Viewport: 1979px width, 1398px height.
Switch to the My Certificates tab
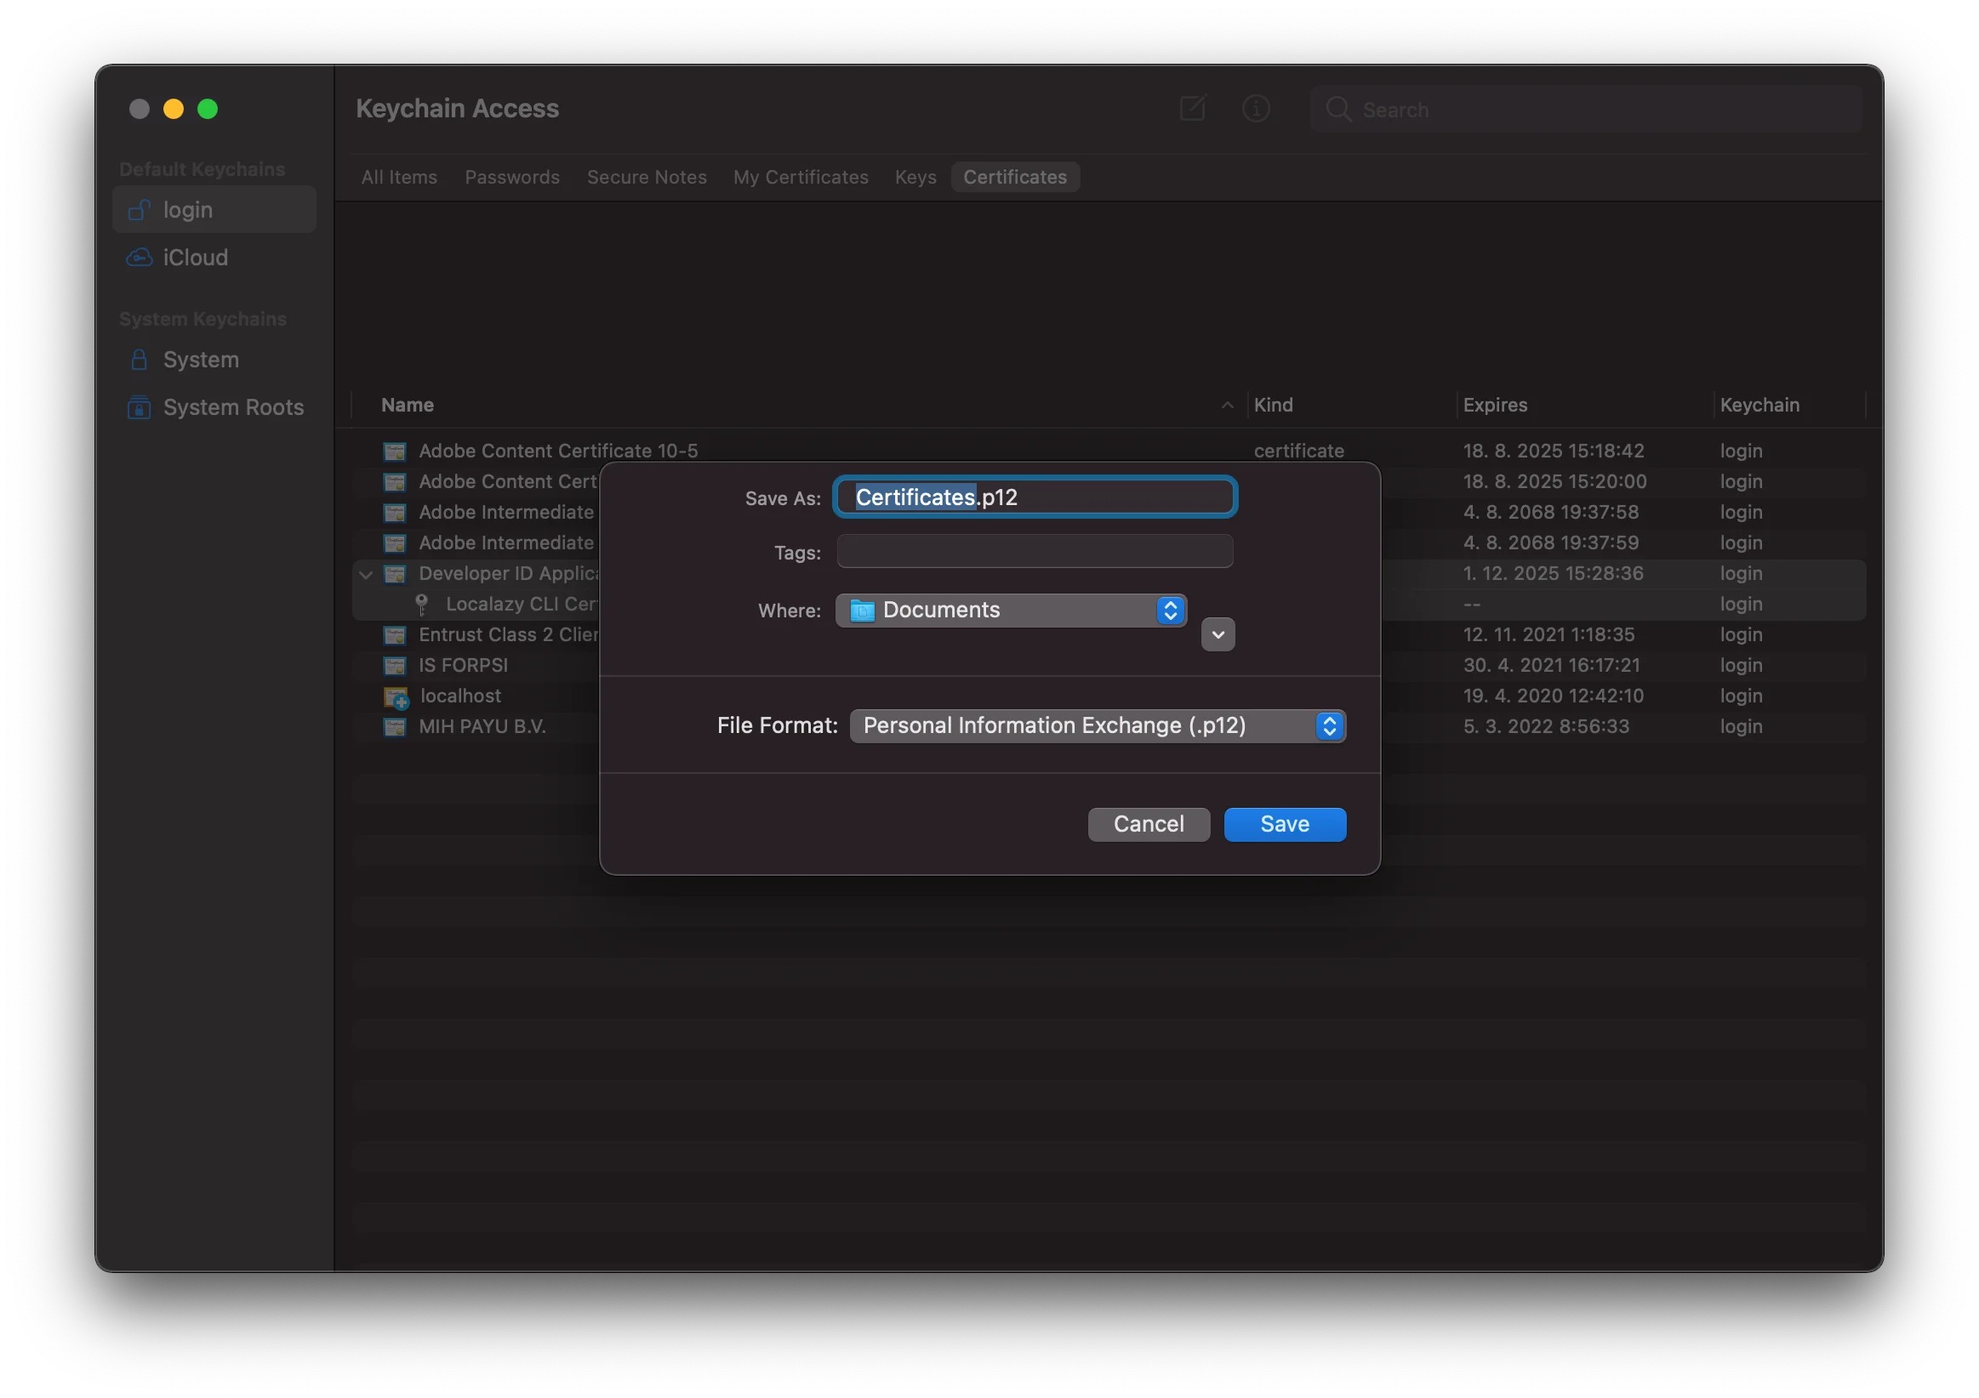coord(800,178)
